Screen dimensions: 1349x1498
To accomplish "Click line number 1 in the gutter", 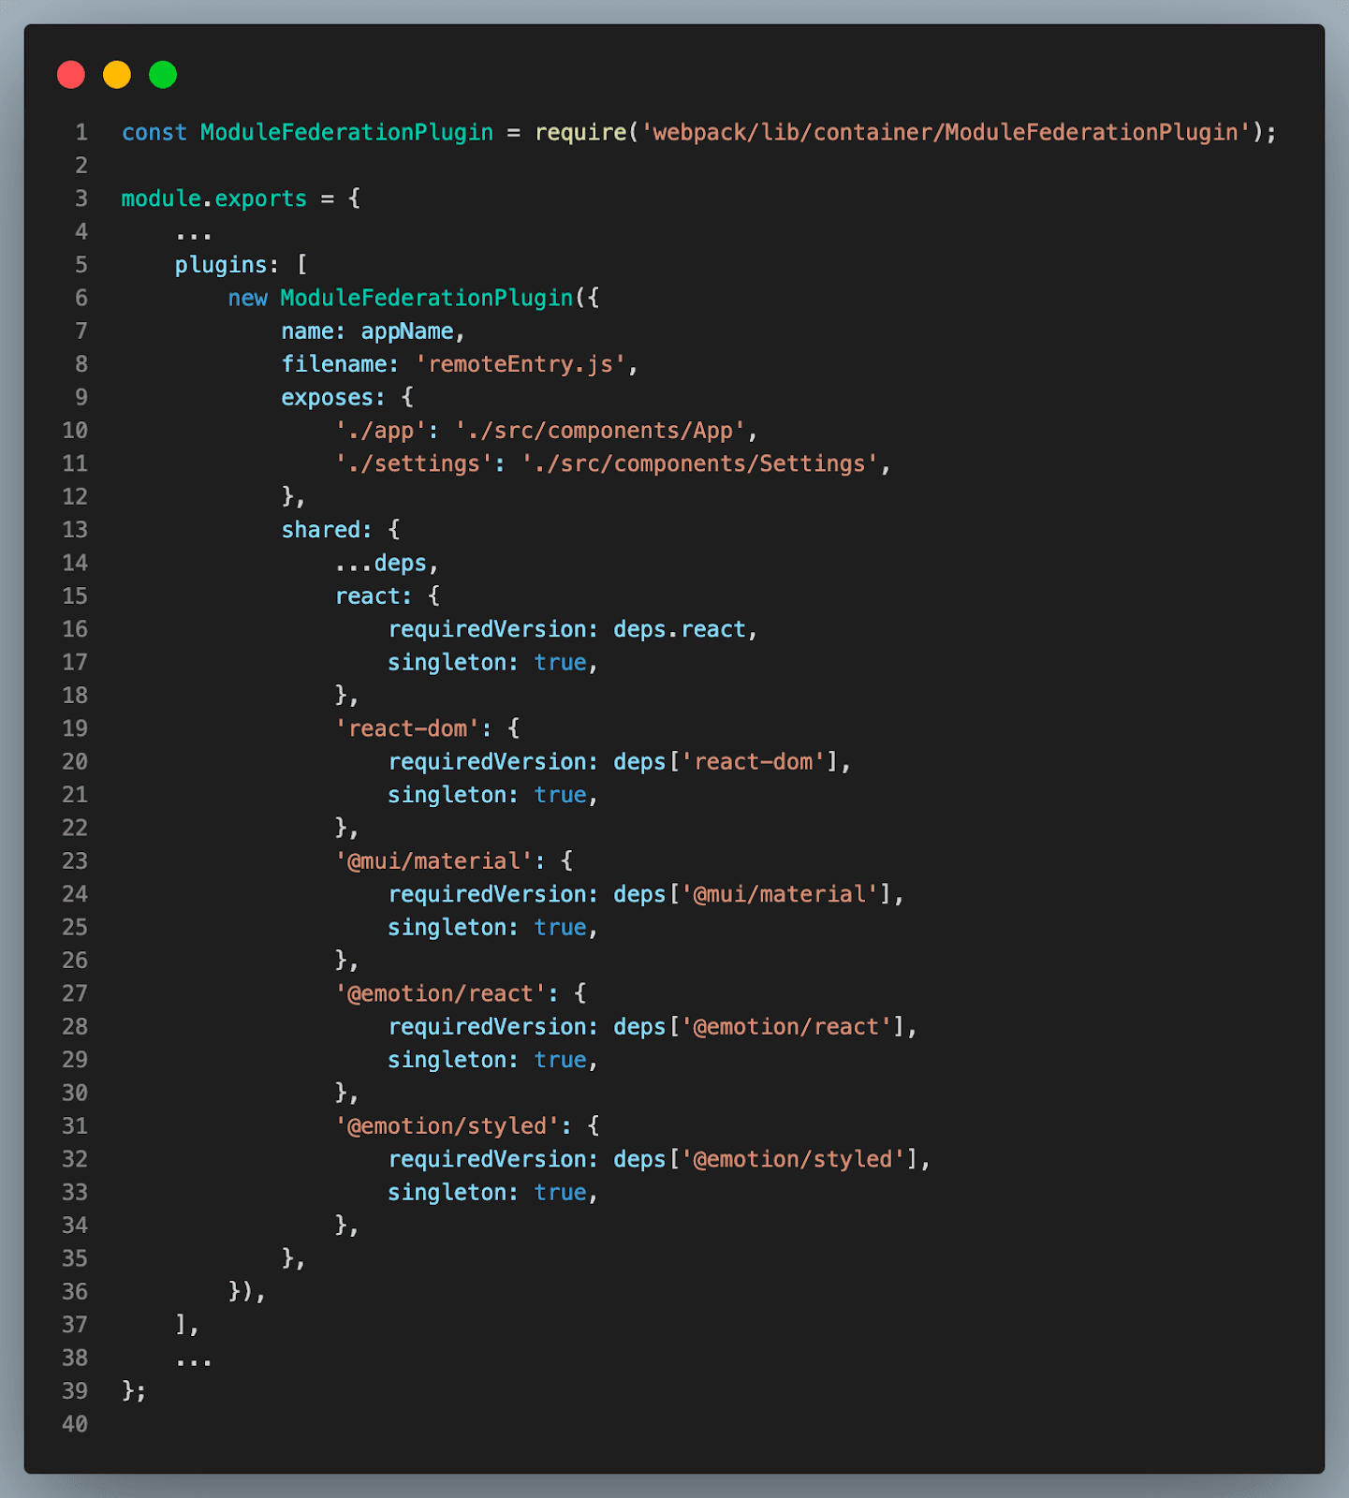I will pyautogui.click(x=81, y=133).
